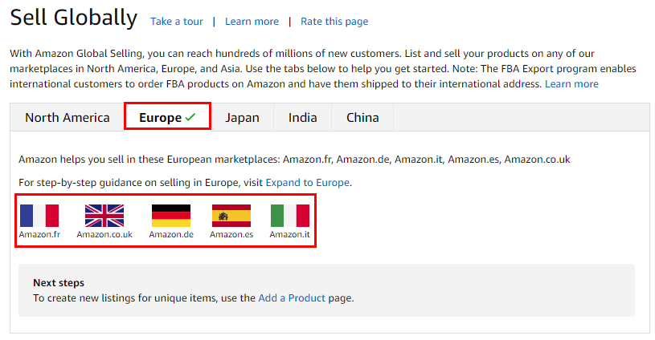The height and width of the screenshot is (340, 655).
Task: Switch to the India tab
Action: (302, 118)
